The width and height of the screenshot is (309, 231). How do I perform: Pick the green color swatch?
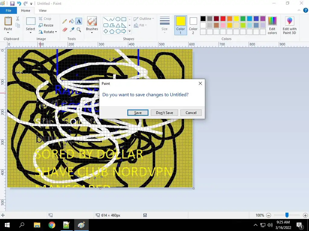click(x=243, y=19)
